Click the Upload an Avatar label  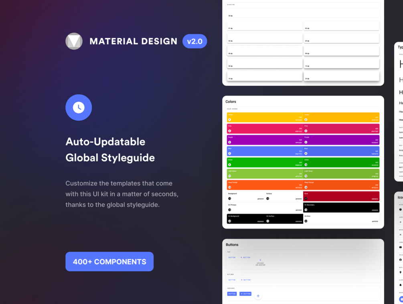(x=260, y=264)
